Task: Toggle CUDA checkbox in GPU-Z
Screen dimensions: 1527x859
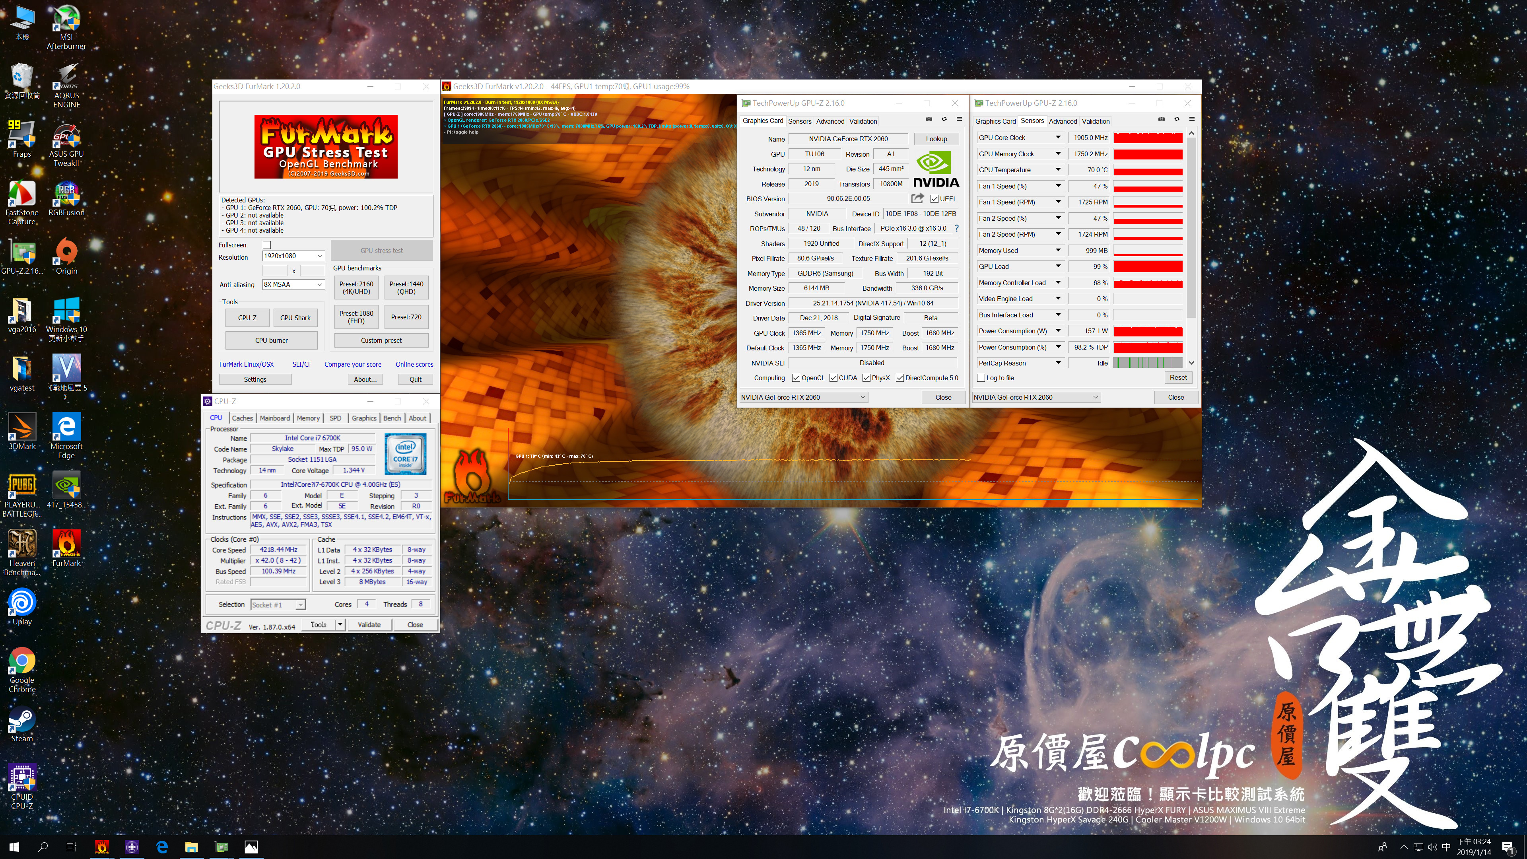Action: (833, 378)
